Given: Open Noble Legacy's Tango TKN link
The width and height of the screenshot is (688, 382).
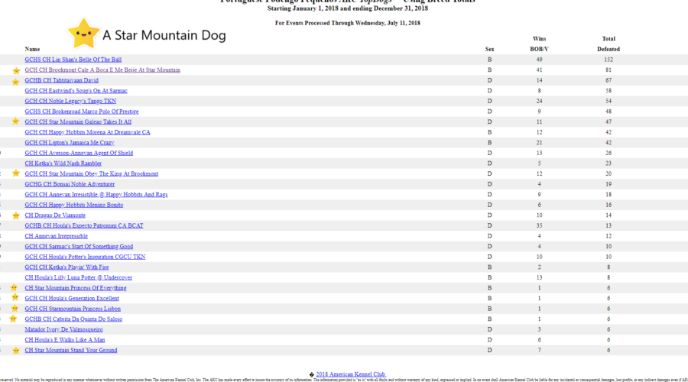Looking at the screenshot, I should tap(70, 102).
